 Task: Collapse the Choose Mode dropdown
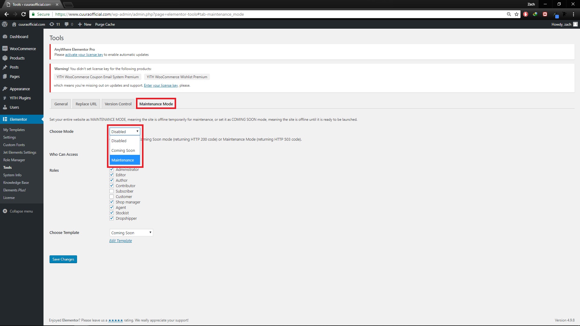125,132
